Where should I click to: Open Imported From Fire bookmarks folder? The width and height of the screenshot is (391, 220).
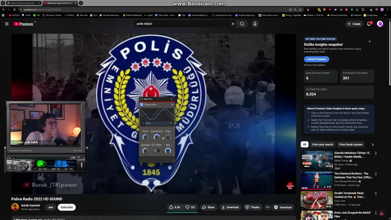point(222,15)
